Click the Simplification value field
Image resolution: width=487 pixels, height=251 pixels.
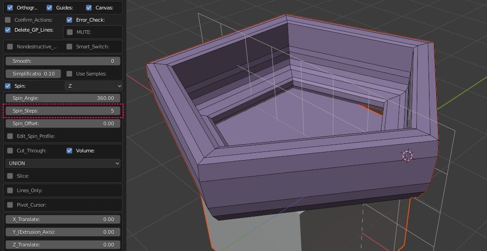(x=34, y=74)
